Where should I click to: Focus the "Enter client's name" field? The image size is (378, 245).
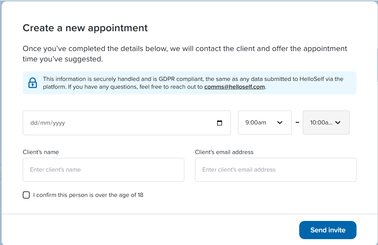(104, 170)
